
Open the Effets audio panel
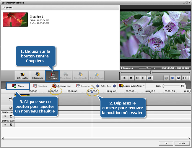(x=37, y=75)
